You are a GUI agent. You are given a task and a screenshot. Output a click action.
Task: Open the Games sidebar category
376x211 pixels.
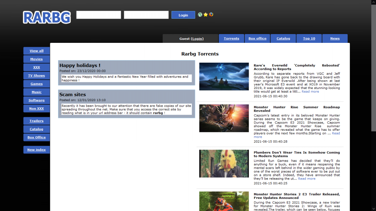click(37, 84)
